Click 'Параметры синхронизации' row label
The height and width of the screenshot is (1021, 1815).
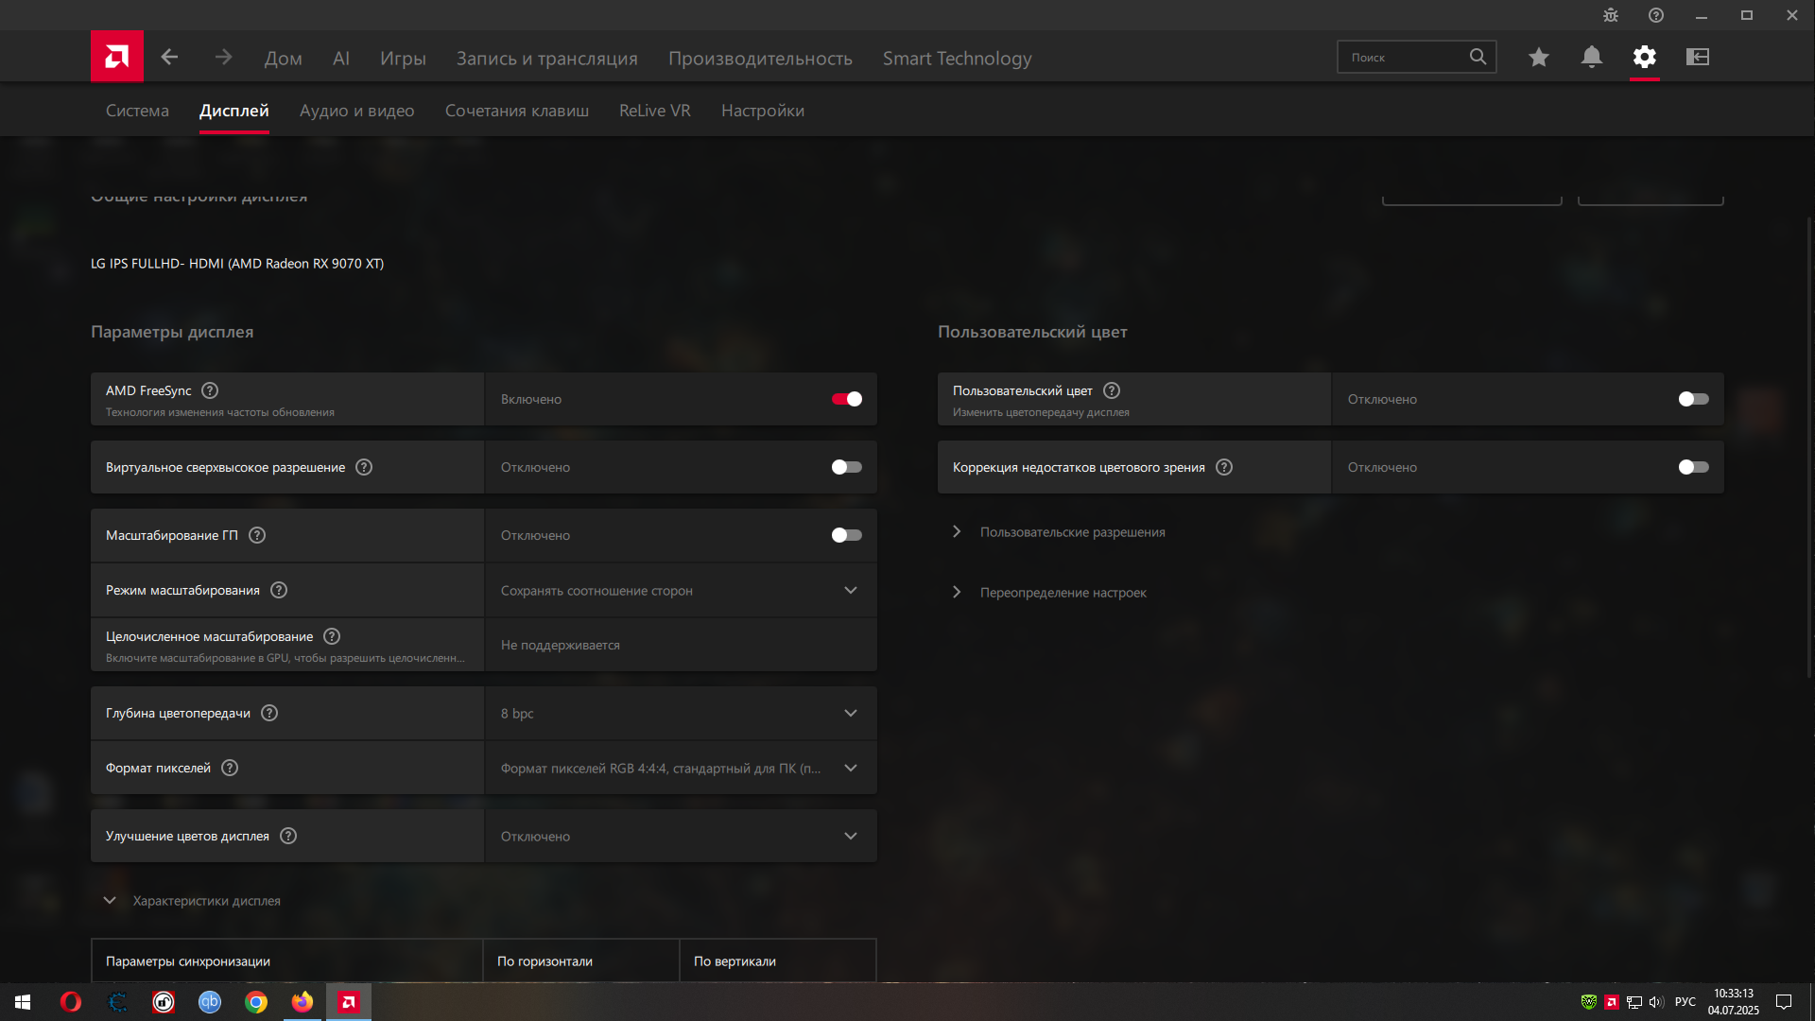coord(188,961)
